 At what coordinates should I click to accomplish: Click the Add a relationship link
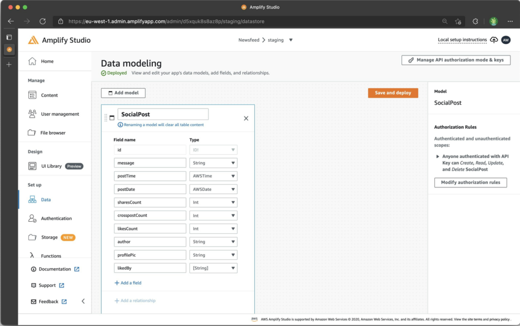click(135, 301)
